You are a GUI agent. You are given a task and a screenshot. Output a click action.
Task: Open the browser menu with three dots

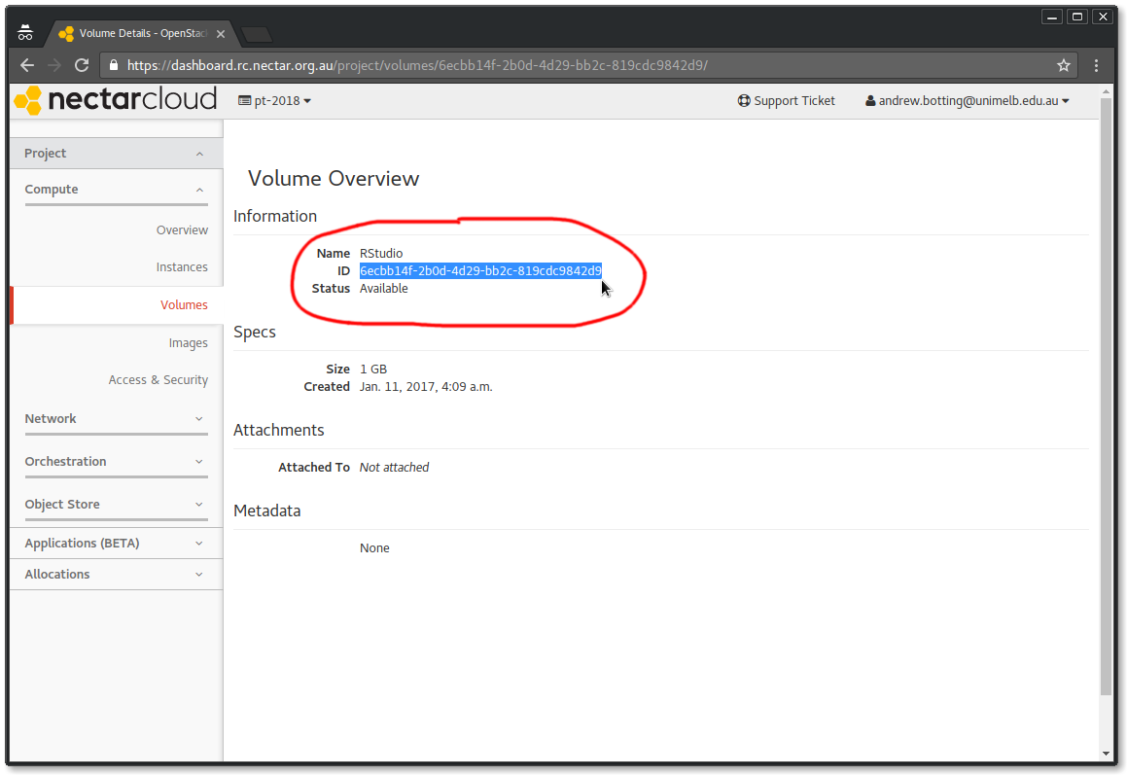1096,65
